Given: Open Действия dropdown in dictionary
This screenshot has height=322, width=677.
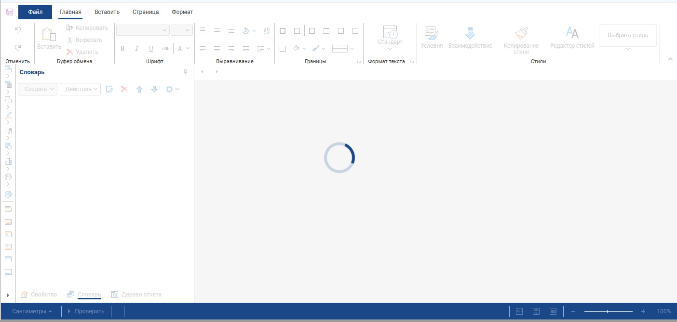Looking at the screenshot, I should tap(80, 89).
